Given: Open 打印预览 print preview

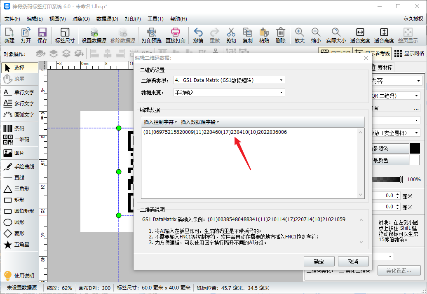Looking at the screenshot, I should (151, 35).
